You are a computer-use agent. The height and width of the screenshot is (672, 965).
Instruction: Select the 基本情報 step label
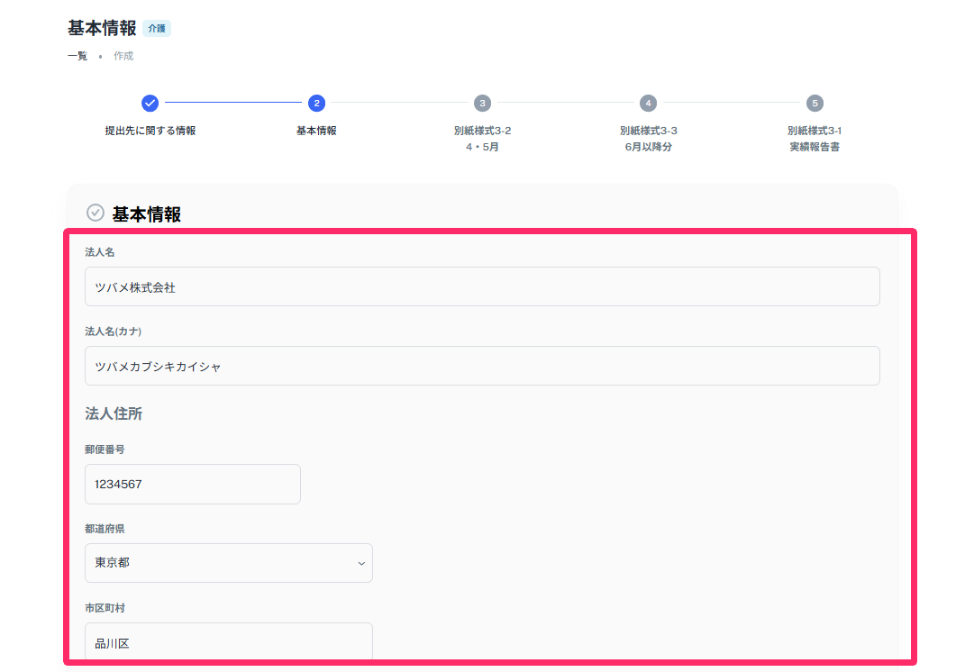pos(316,131)
